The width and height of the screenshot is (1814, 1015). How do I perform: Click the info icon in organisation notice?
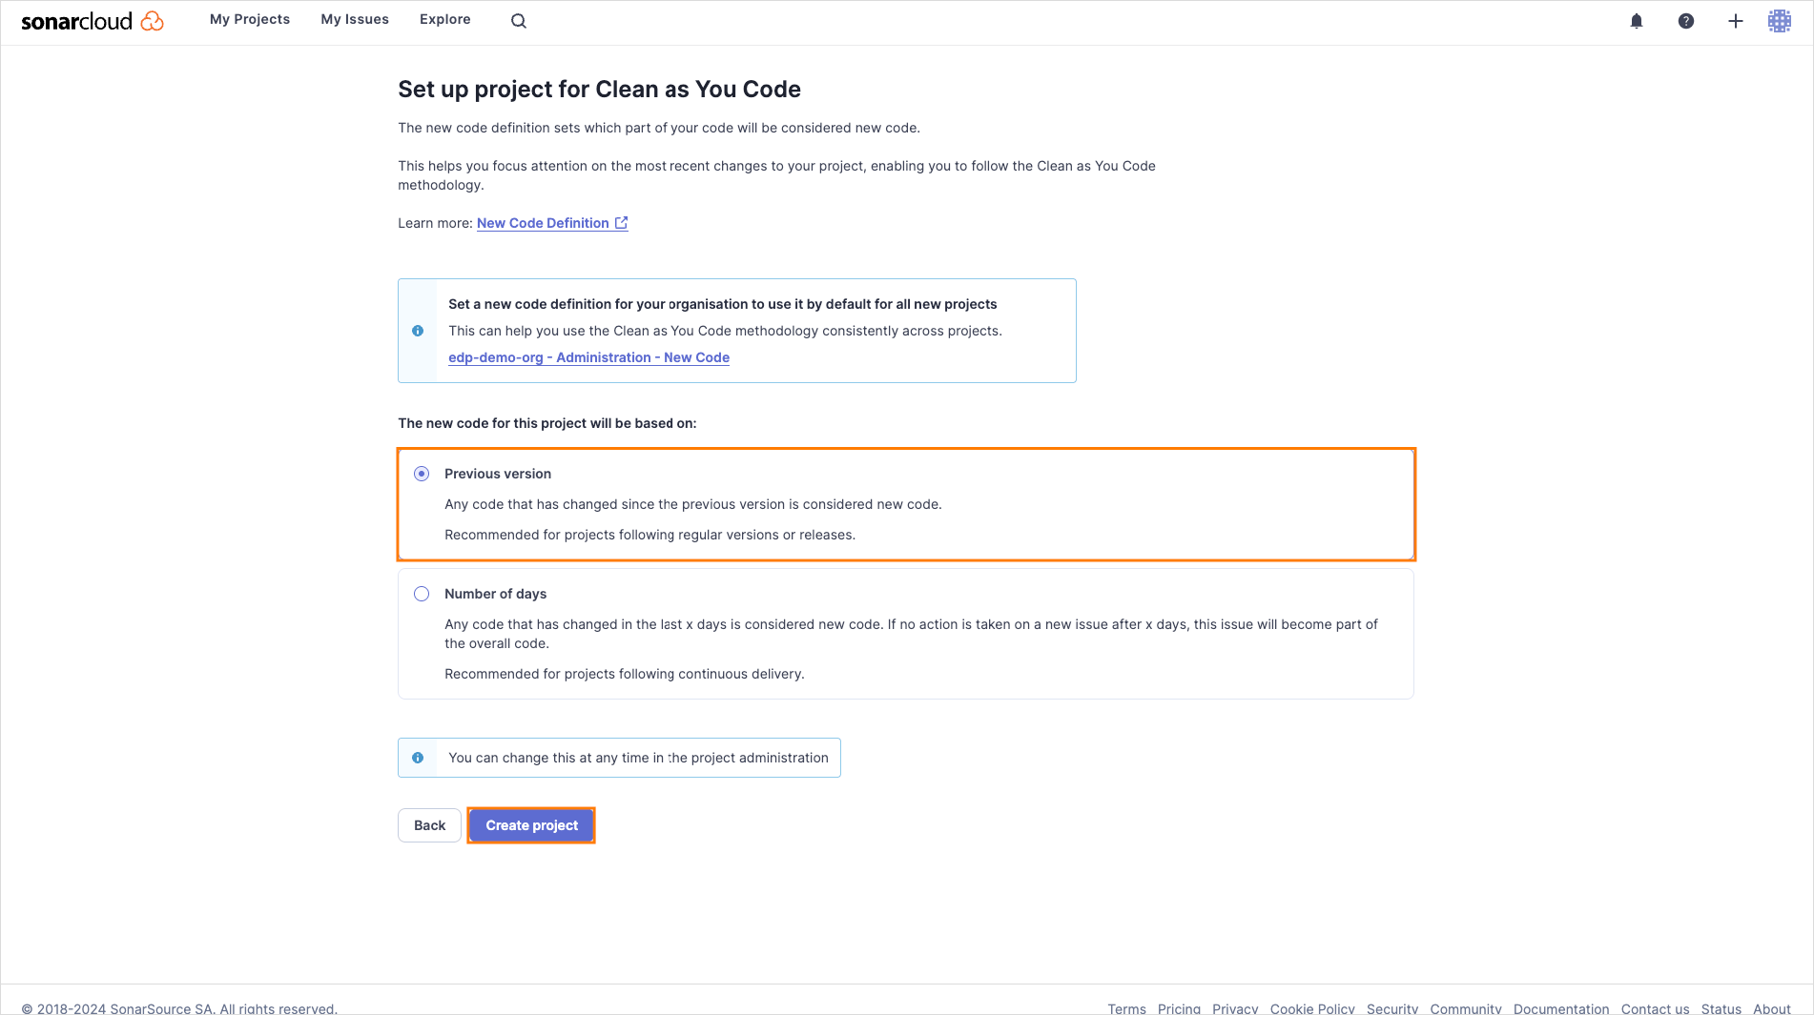pyautogui.click(x=418, y=331)
